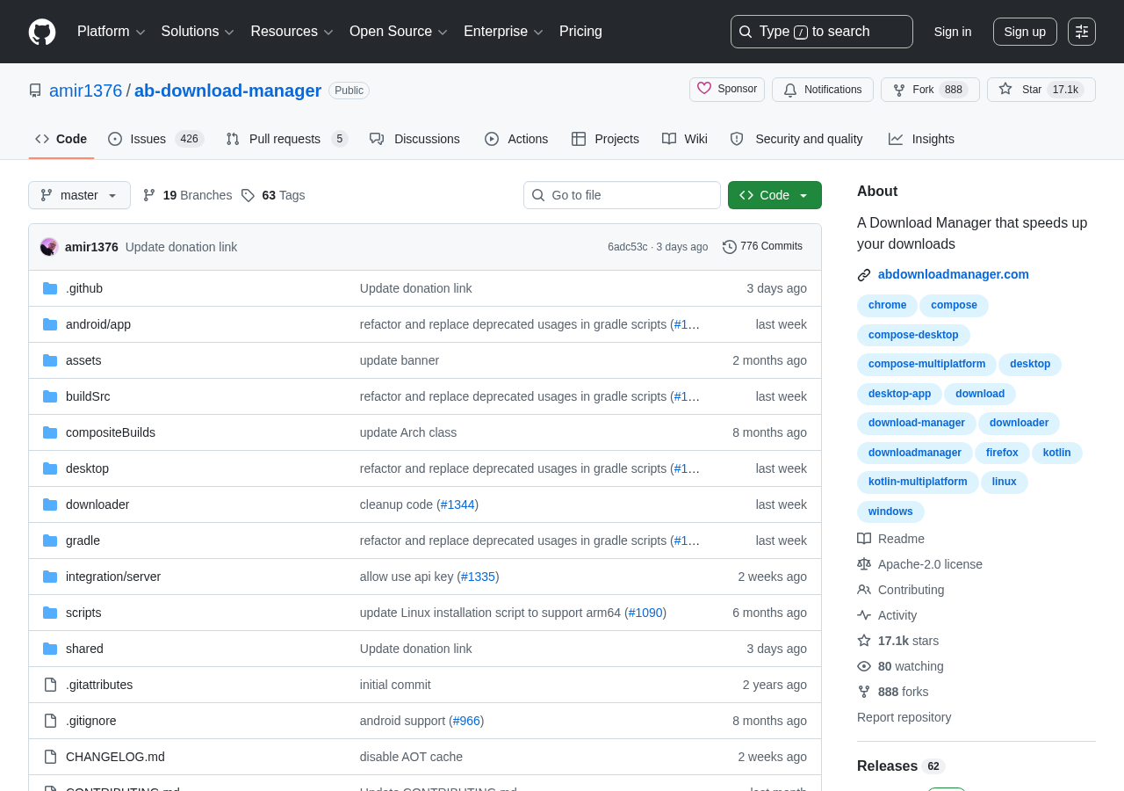The height and width of the screenshot is (791, 1124).
Task: Open the Releases 62 heading link
Action: pyautogui.click(x=901, y=766)
